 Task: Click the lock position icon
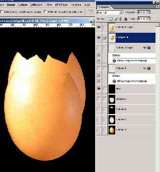coord(120,19)
